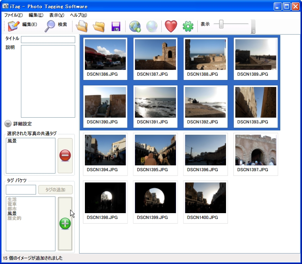
Task: Select thumbnail DSCN1386.JPG
Action: pos(105,59)
